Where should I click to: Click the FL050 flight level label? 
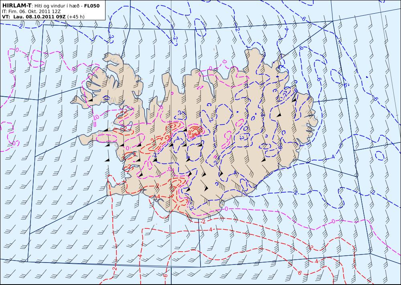click(92, 6)
